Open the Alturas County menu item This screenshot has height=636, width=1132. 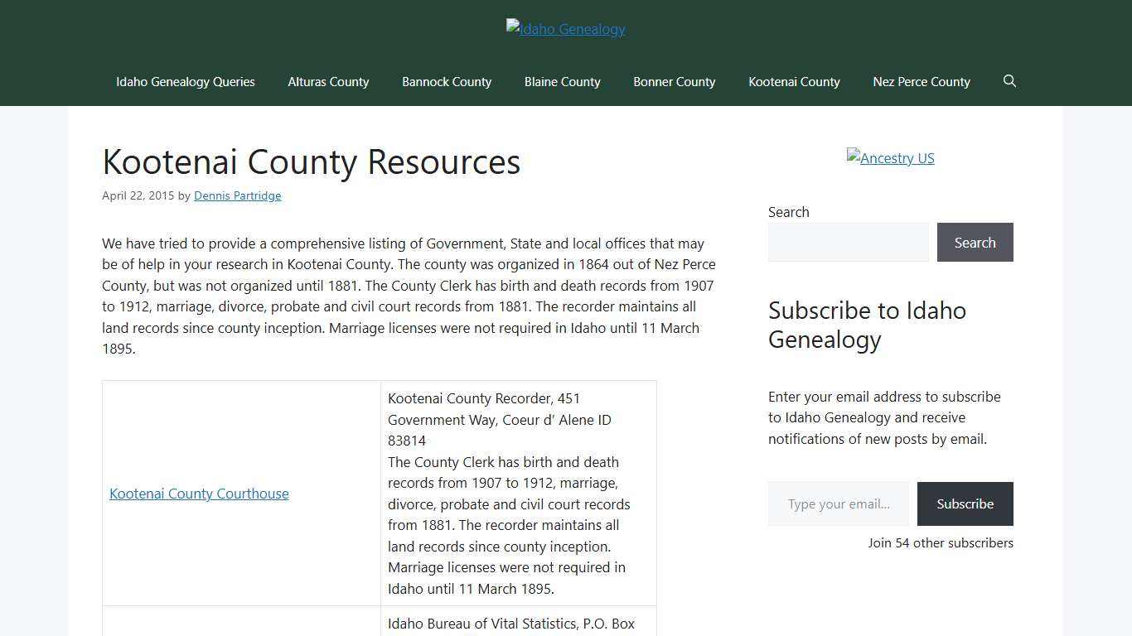click(x=328, y=81)
